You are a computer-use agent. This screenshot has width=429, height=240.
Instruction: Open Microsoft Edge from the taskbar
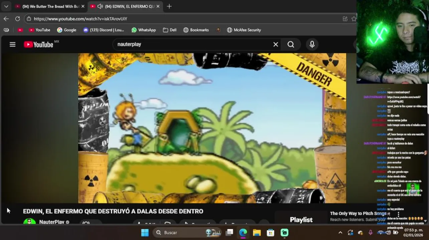point(243,232)
